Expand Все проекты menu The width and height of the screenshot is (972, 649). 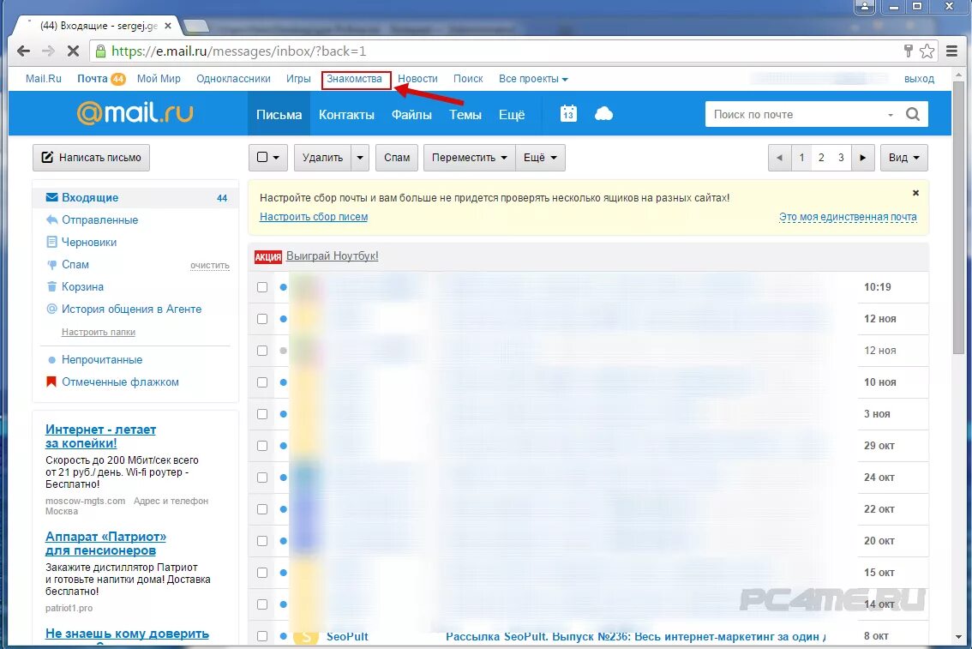(x=533, y=79)
